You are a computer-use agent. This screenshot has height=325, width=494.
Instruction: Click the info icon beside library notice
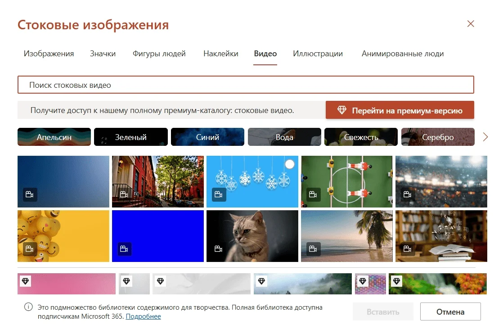[28, 307]
